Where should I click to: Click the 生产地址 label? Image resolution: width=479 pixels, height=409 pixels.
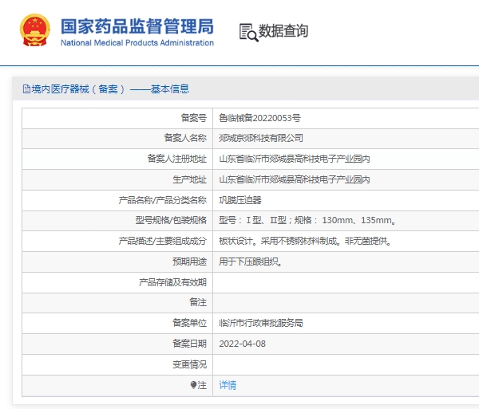pyautogui.click(x=190, y=179)
